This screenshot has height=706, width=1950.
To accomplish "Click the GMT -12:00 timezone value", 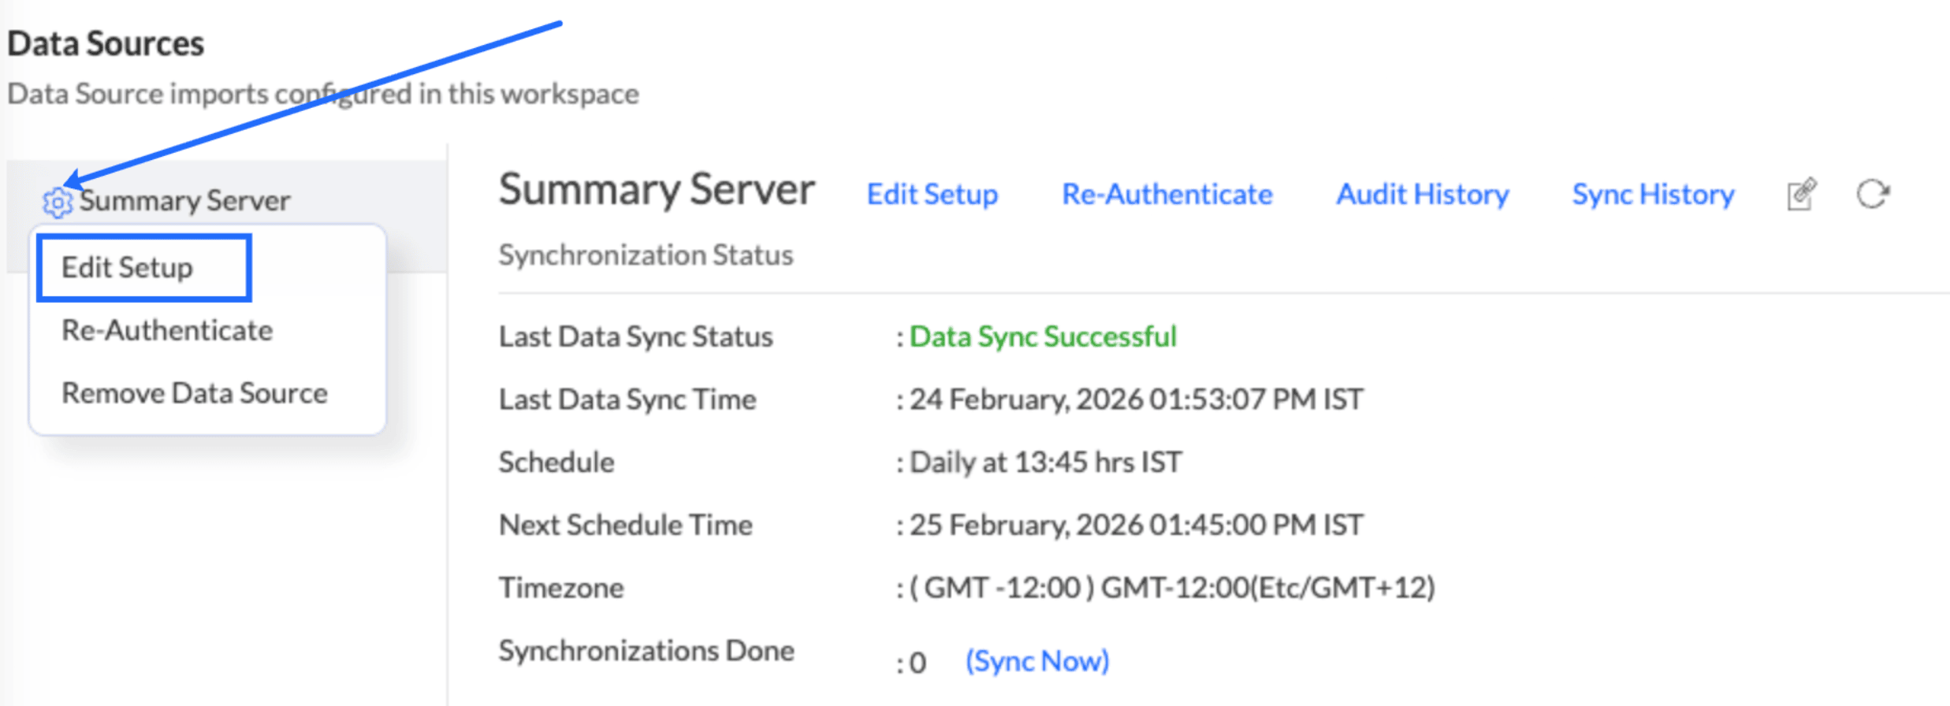I will pyautogui.click(x=1173, y=588).
